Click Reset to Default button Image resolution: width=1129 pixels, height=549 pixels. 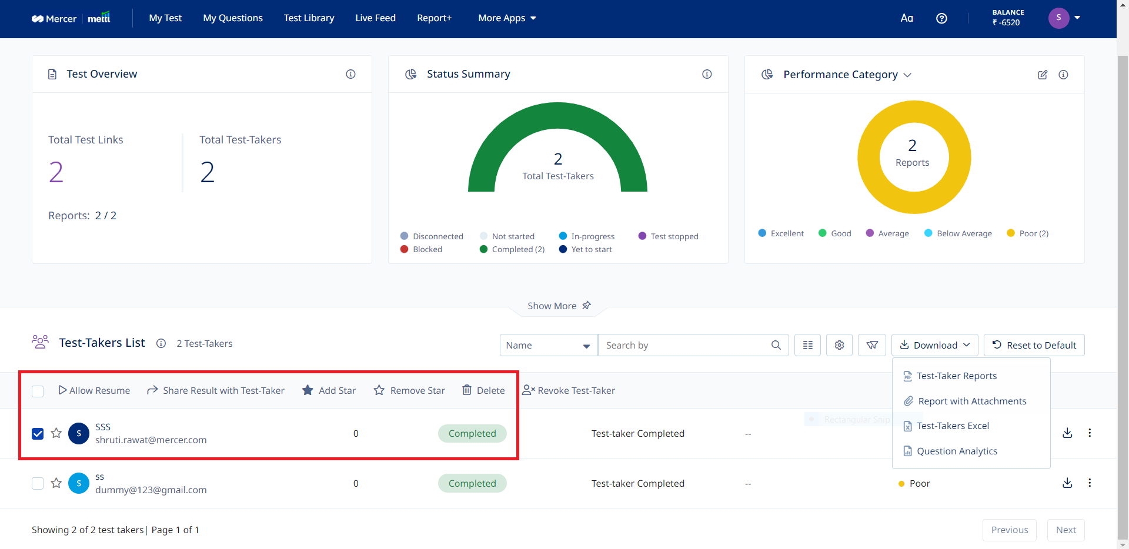point(1034,345)
